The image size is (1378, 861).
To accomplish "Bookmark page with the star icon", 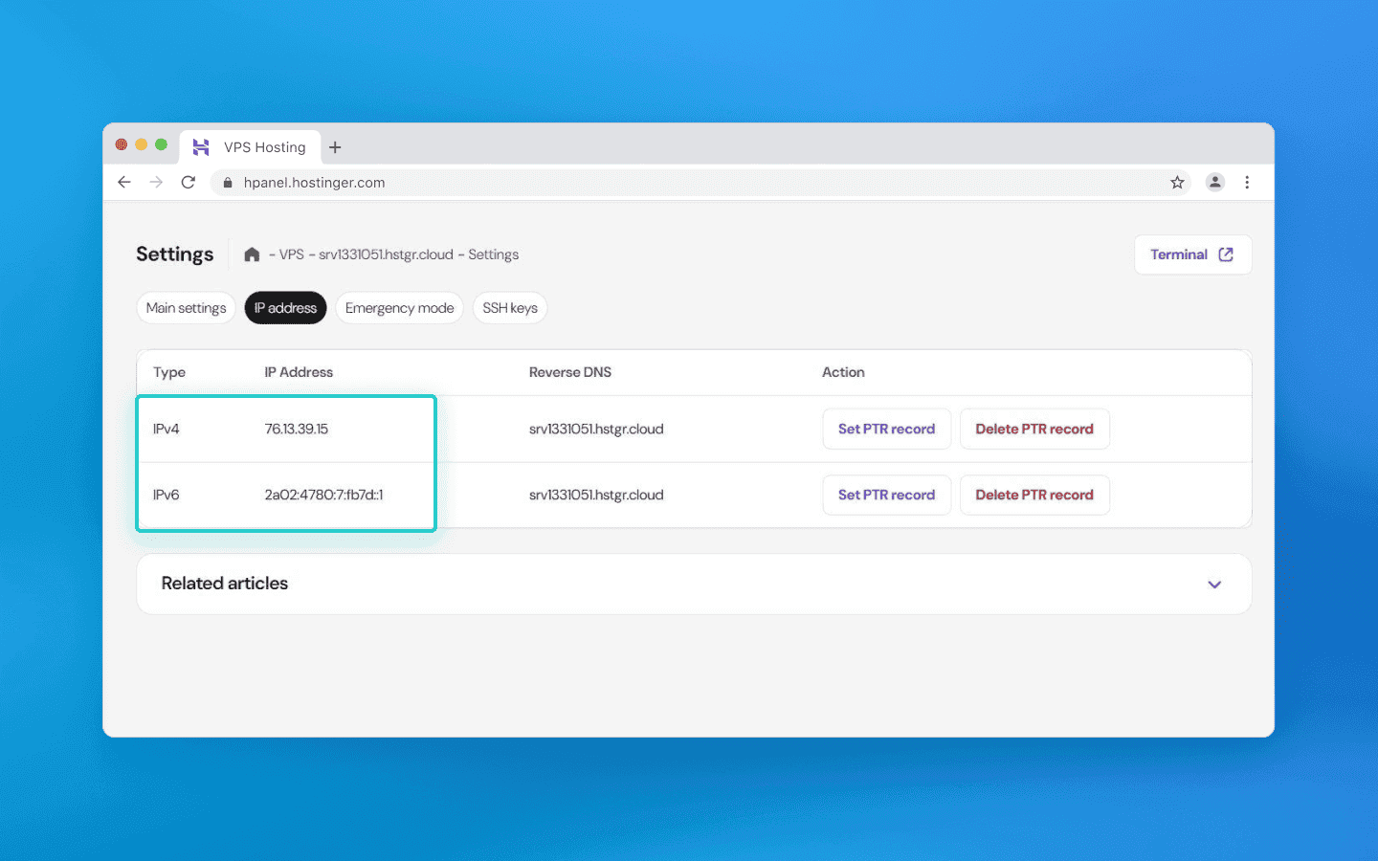I will (x=1177, y=182).
